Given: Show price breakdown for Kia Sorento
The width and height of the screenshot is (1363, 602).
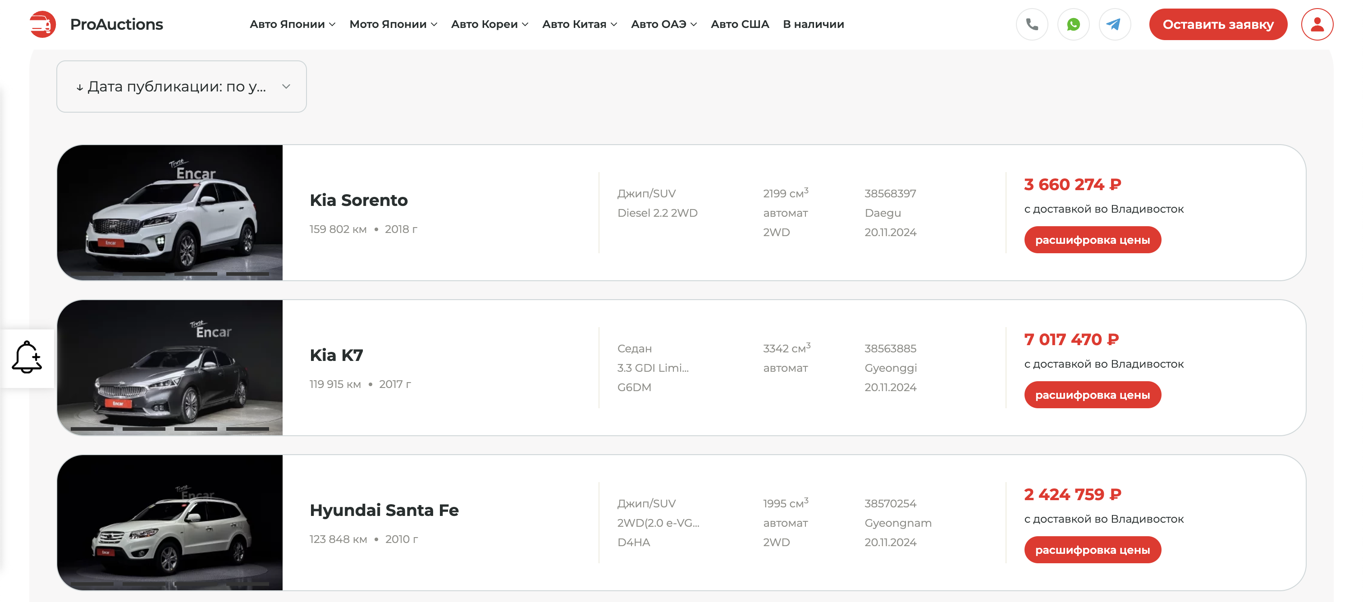Looking at the screenshot, I should point(1093,240).
